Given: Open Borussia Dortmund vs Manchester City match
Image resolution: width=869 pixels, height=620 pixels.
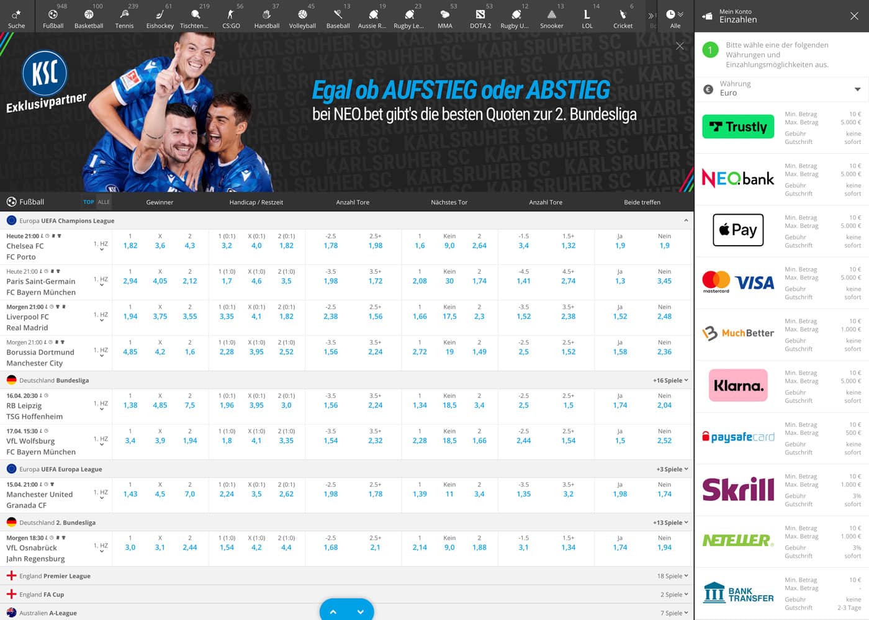Looking at the screenshot, I should (x=40, y=357).
